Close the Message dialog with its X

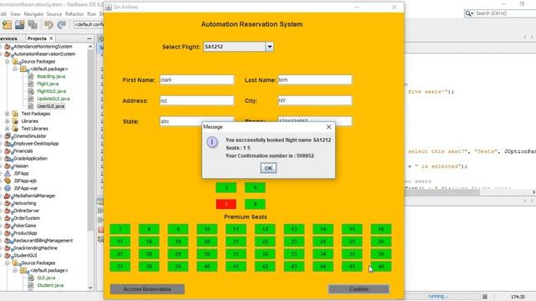(x=329, y=126)
